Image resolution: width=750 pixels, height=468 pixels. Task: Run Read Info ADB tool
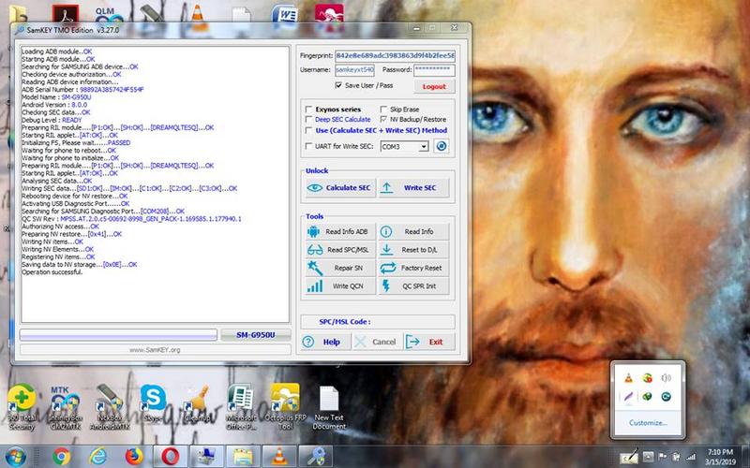[340, 231]
